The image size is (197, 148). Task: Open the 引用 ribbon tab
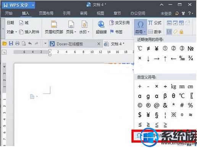click(66, 13)
